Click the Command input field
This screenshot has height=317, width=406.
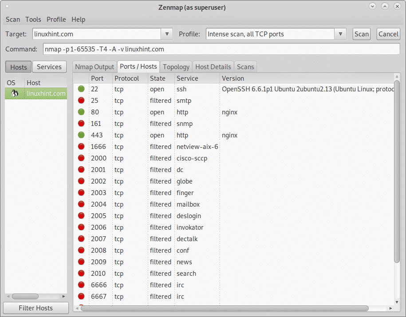[x=222, y=49]
